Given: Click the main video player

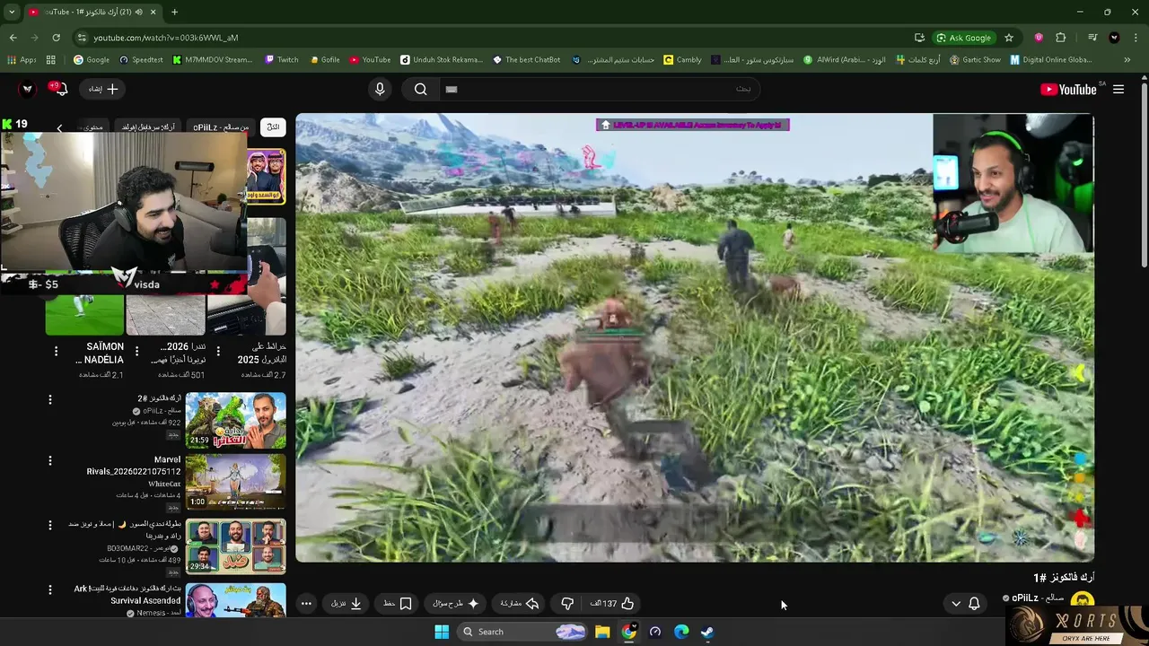Looking at the screenshot, I should (x=695, y=337).
